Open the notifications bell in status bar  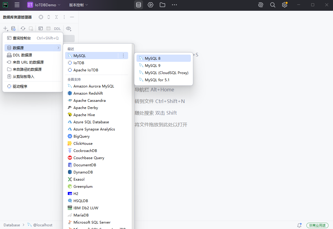[299, 225]
